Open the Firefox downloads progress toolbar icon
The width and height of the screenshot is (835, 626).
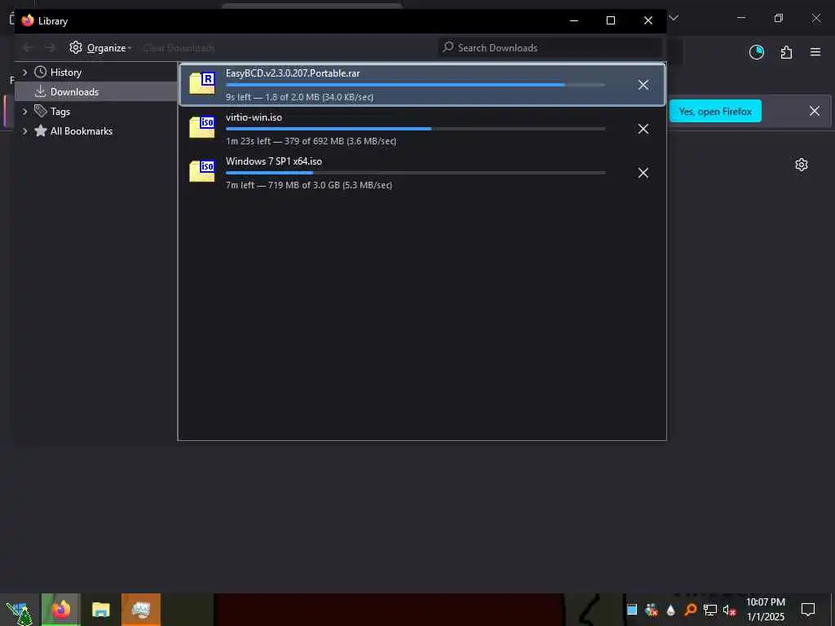point(756,52)
